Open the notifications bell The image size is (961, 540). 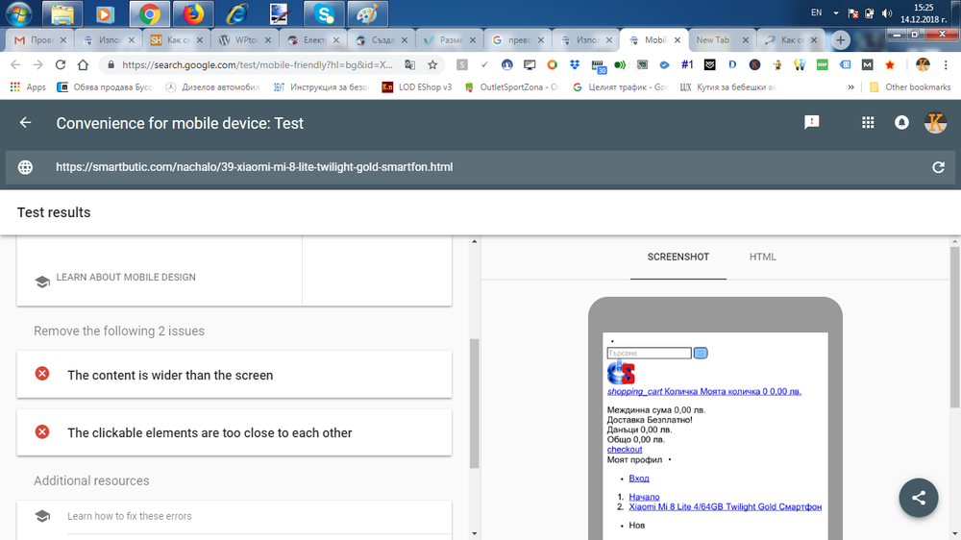(901, 123)
